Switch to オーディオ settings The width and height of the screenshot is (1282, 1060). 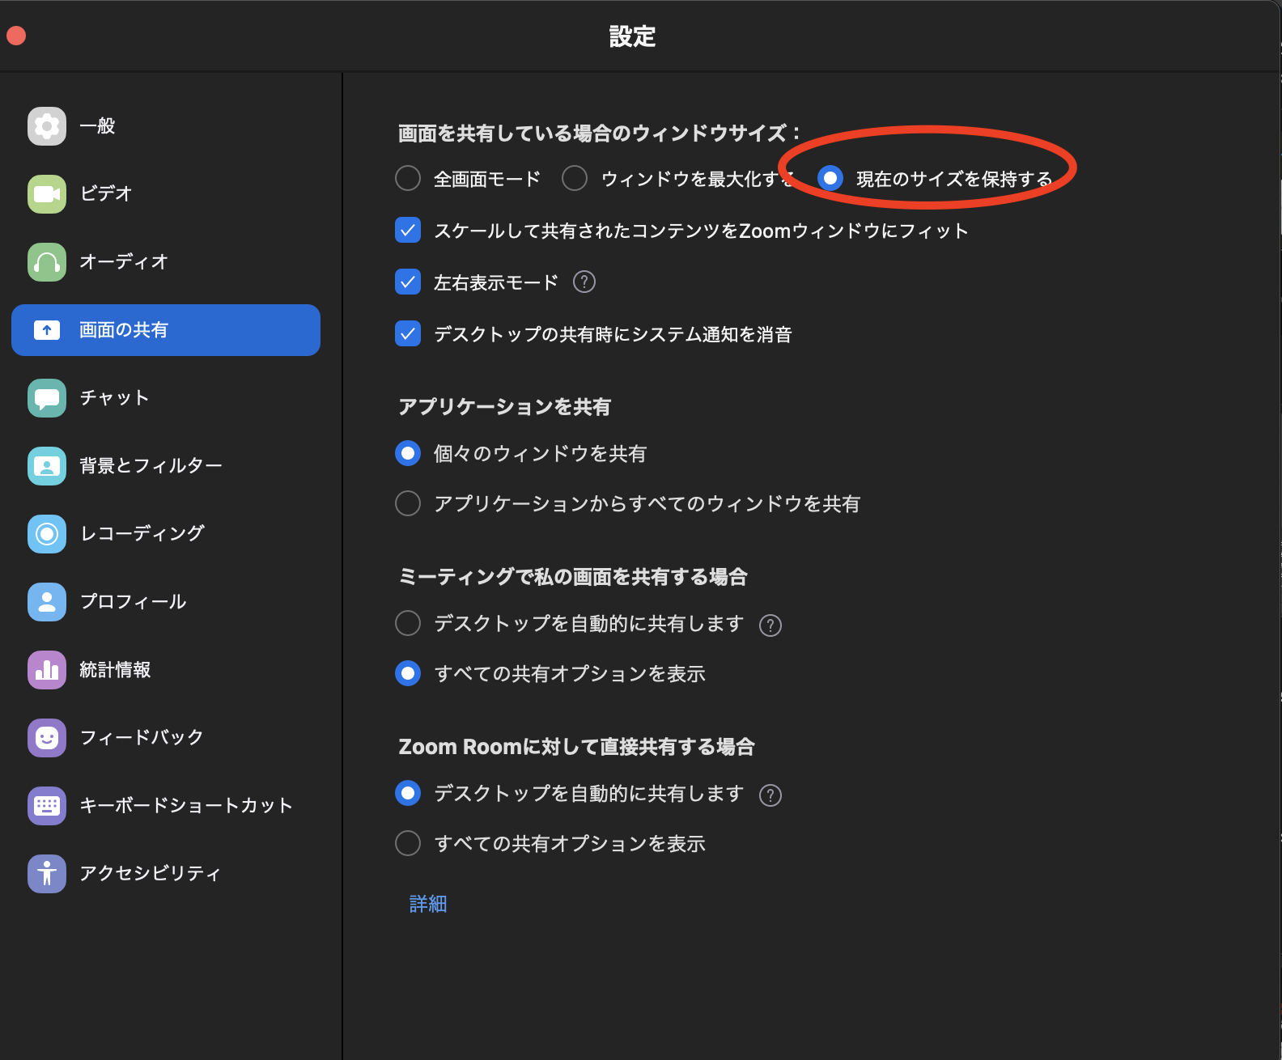click(x=166, y=262)
